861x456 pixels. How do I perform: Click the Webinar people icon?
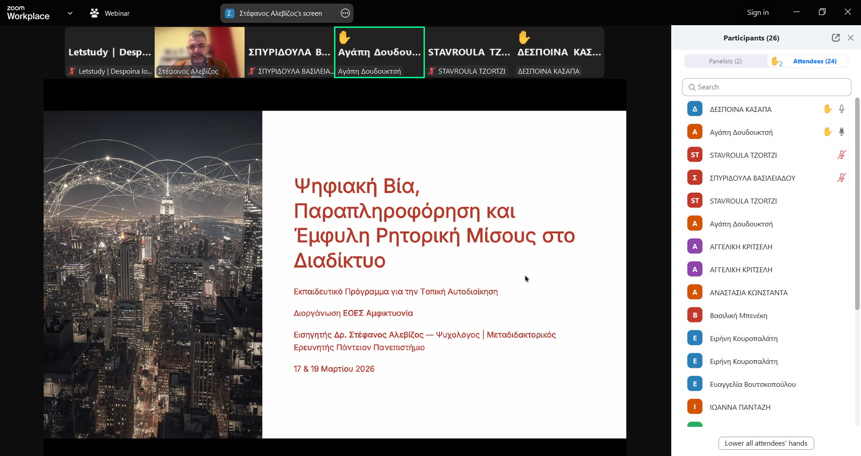tap(94, 13)
